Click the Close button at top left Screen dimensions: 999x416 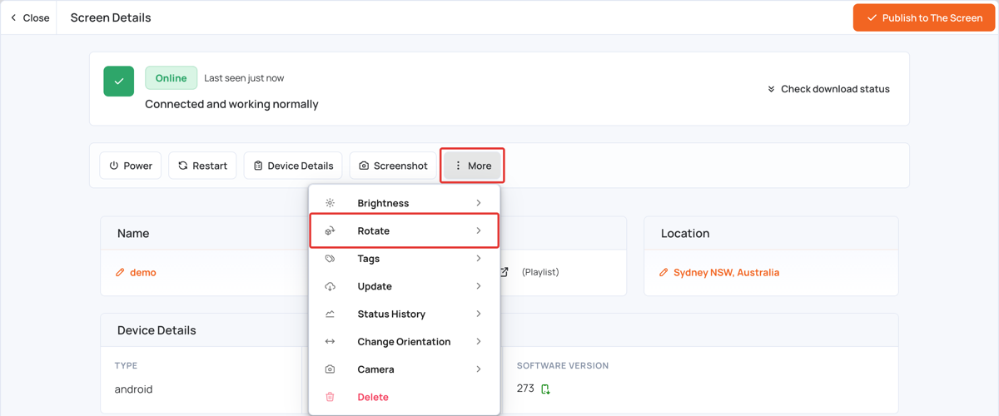(30, 17)
